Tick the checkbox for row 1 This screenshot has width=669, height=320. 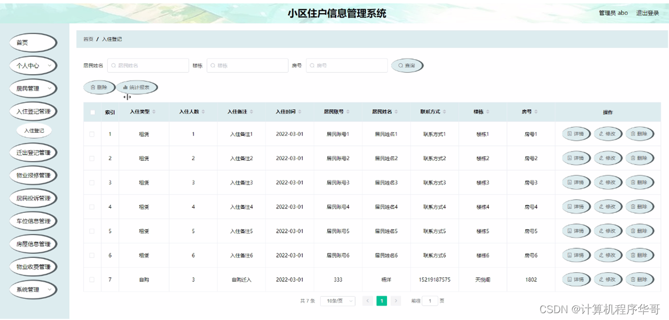point(92,134)
